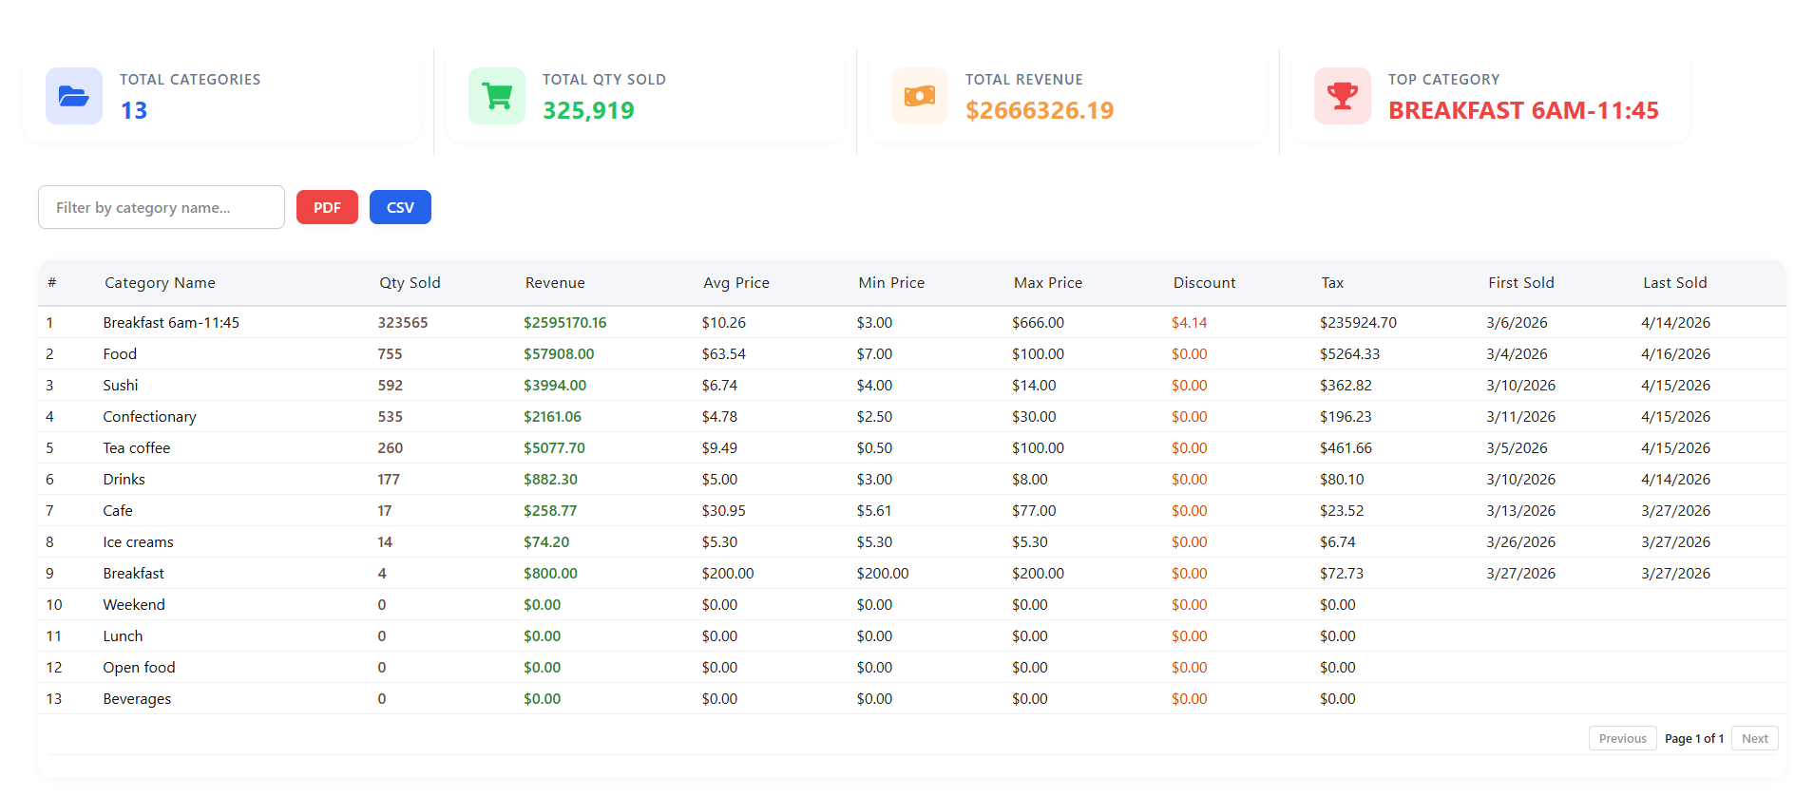Image resolution: width=1814 pixels, height=796 pixels.
Task: Select the Beverages category name
Action: [137, 698]
